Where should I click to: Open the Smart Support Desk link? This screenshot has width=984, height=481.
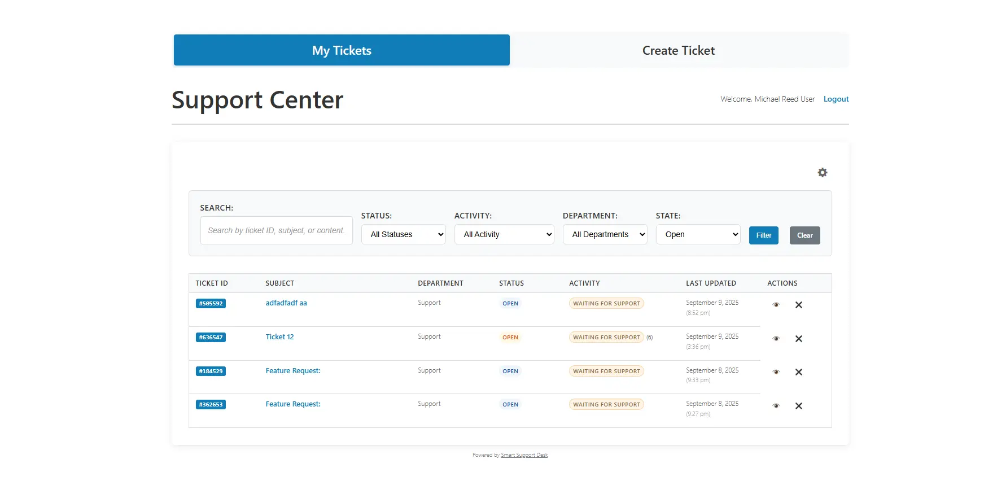(524, 455)
